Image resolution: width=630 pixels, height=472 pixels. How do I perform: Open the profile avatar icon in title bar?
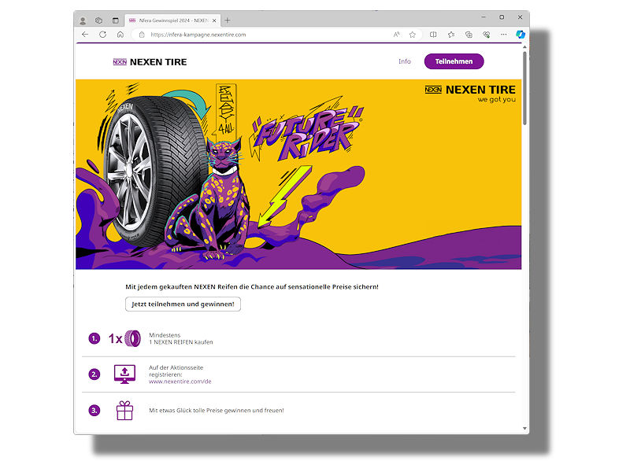pyautogui.click(x=83, y=20)
